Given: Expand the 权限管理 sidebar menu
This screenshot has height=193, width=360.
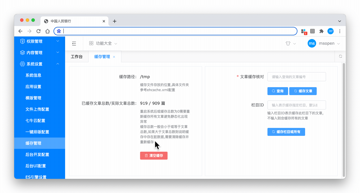Looking at the screenshot, I should tap(40, 41).
